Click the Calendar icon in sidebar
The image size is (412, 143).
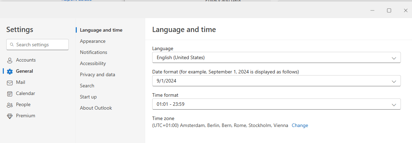(10, 94)
